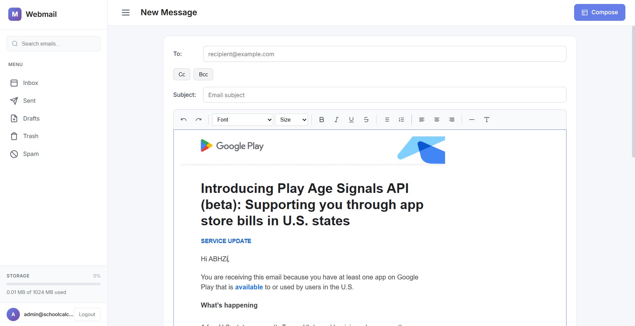Add a Cc recipient field
The image size is (635, 326).
tap(182, 74)
